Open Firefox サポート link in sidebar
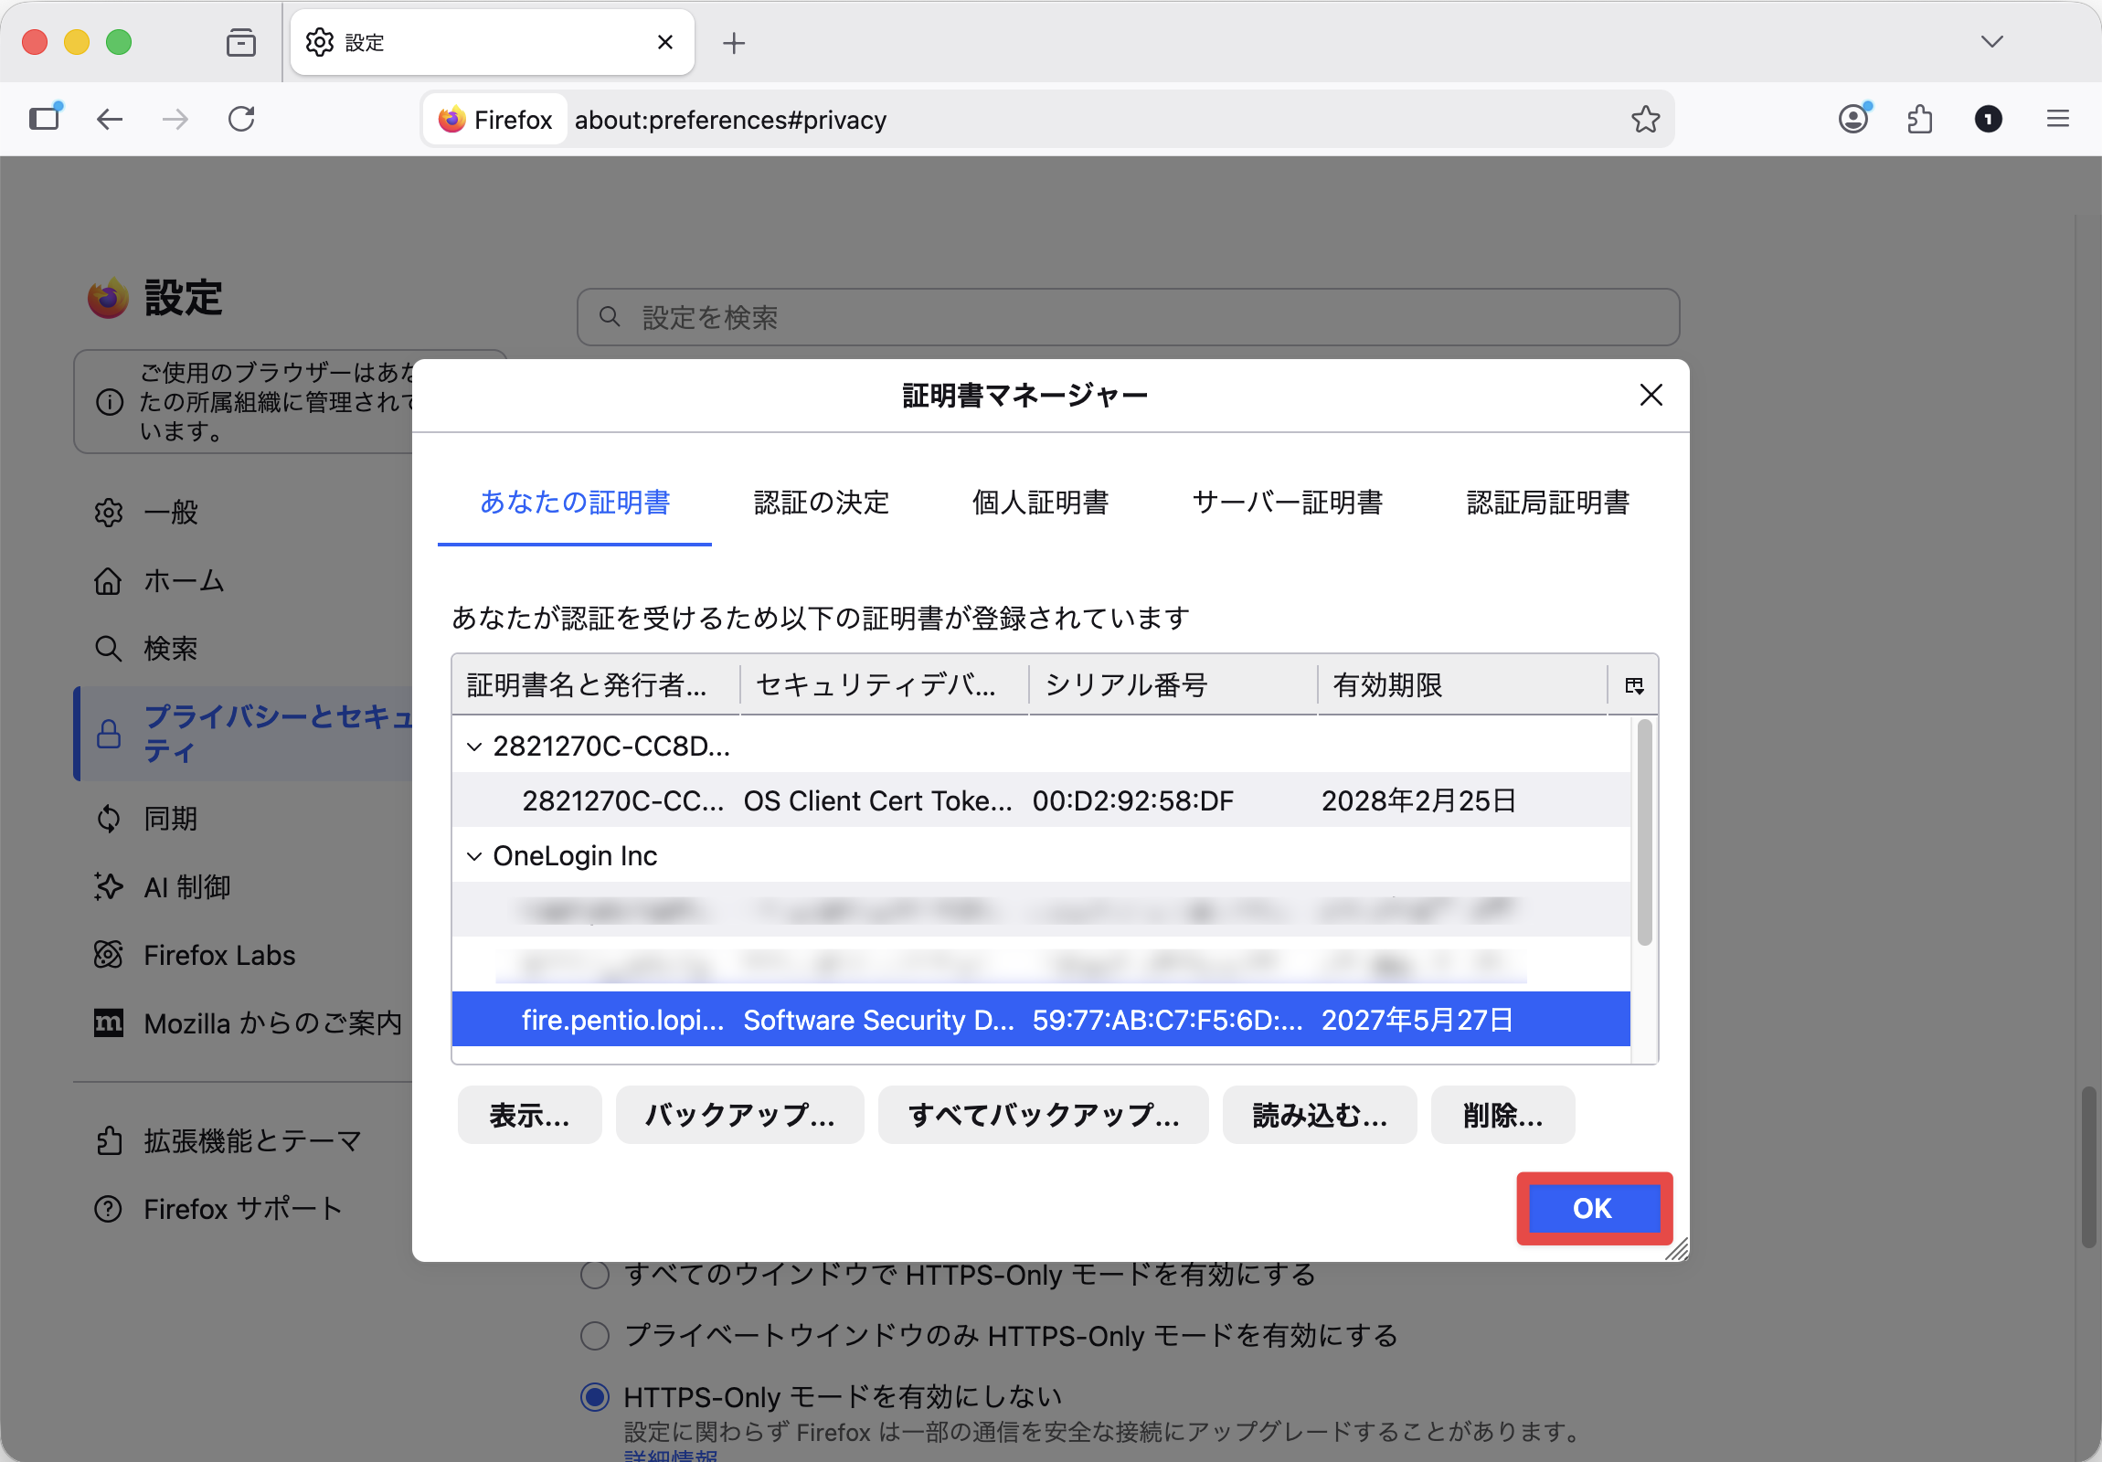Screen dimensions: 2102x1462 pos(219,1209)
